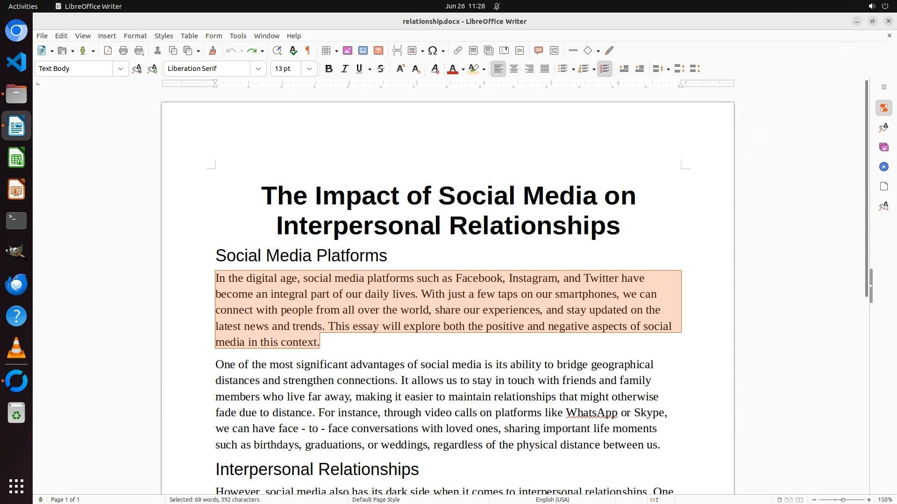The width and height of the screenshot is (897, 504).
Task: Open the sidebar Navigator compass icon
Action: click(x=883, y=167)
